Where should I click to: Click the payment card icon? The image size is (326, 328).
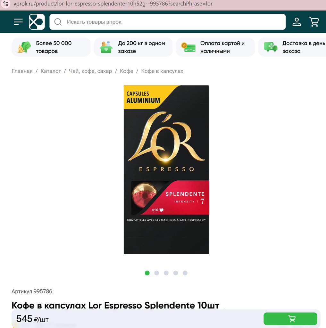pos(188,47)
